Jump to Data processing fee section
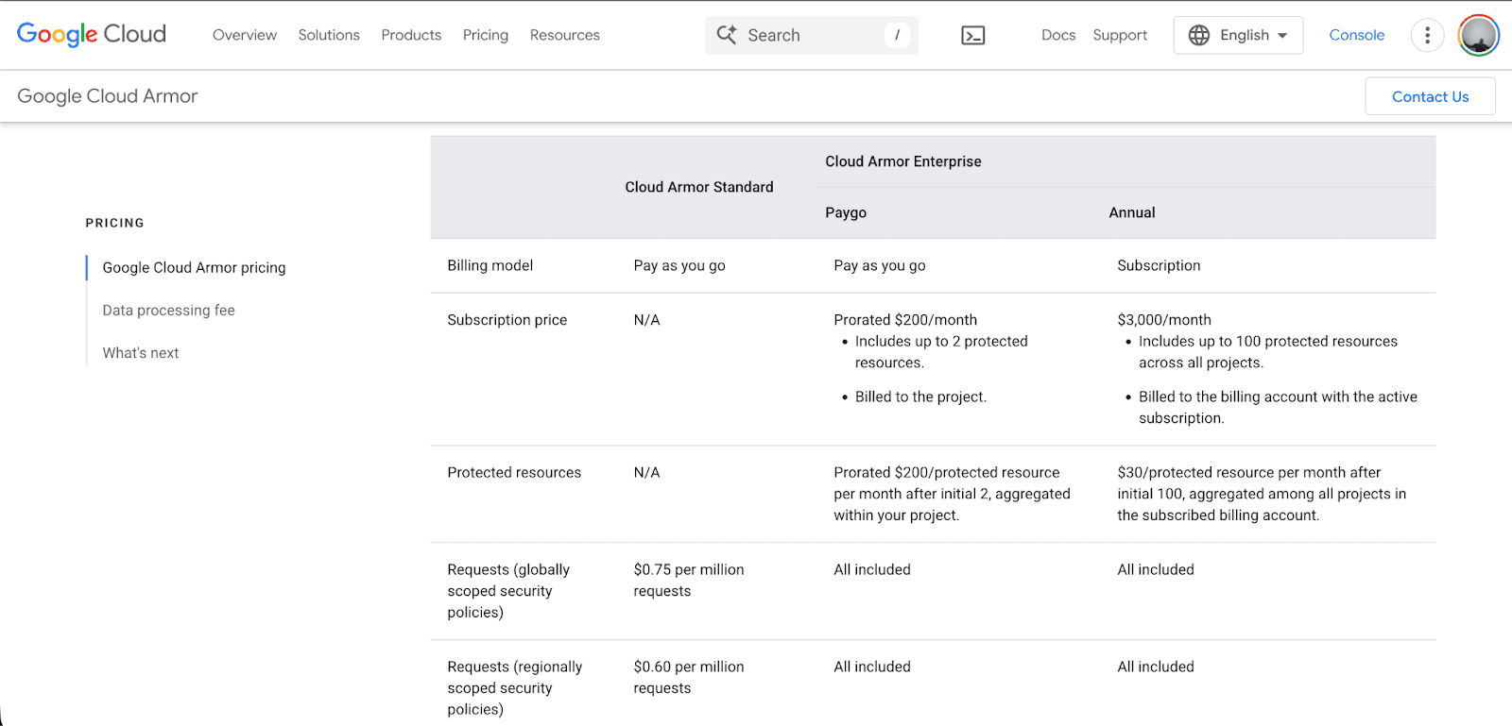The height and width of the screenshot is (726, 1512). (168, 311)
